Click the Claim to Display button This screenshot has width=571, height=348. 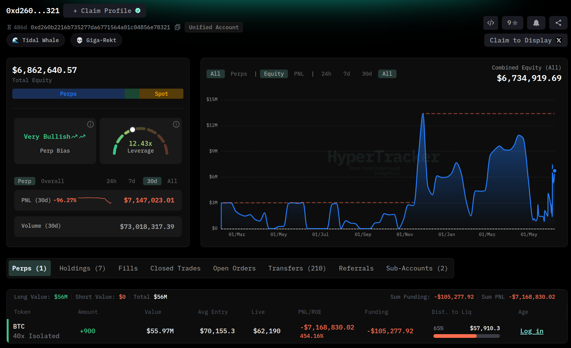(x=525, y=40)
